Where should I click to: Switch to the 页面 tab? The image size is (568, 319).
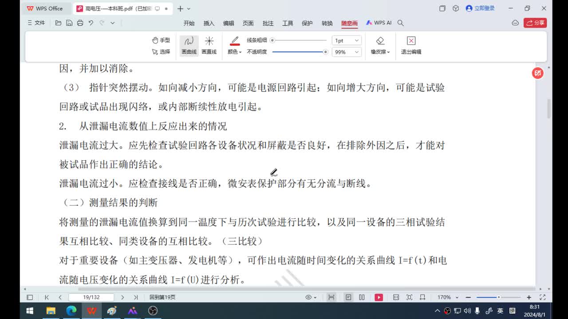point(248,23)
